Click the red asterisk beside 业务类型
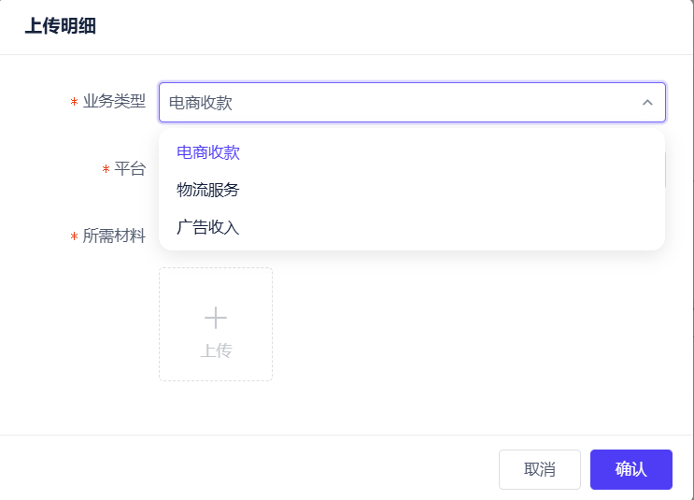The image size is (694, 500). 74,103
